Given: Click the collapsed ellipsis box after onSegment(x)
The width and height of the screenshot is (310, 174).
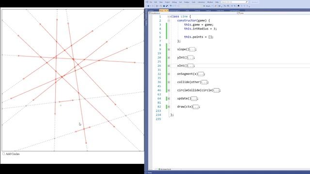Looking at the screenshot, I should (x=201, y=74).
